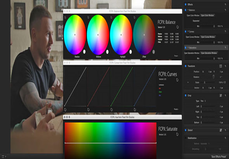Show Transform onscreen controls
The width and height of the screenshot is (229, 159).
221,66
